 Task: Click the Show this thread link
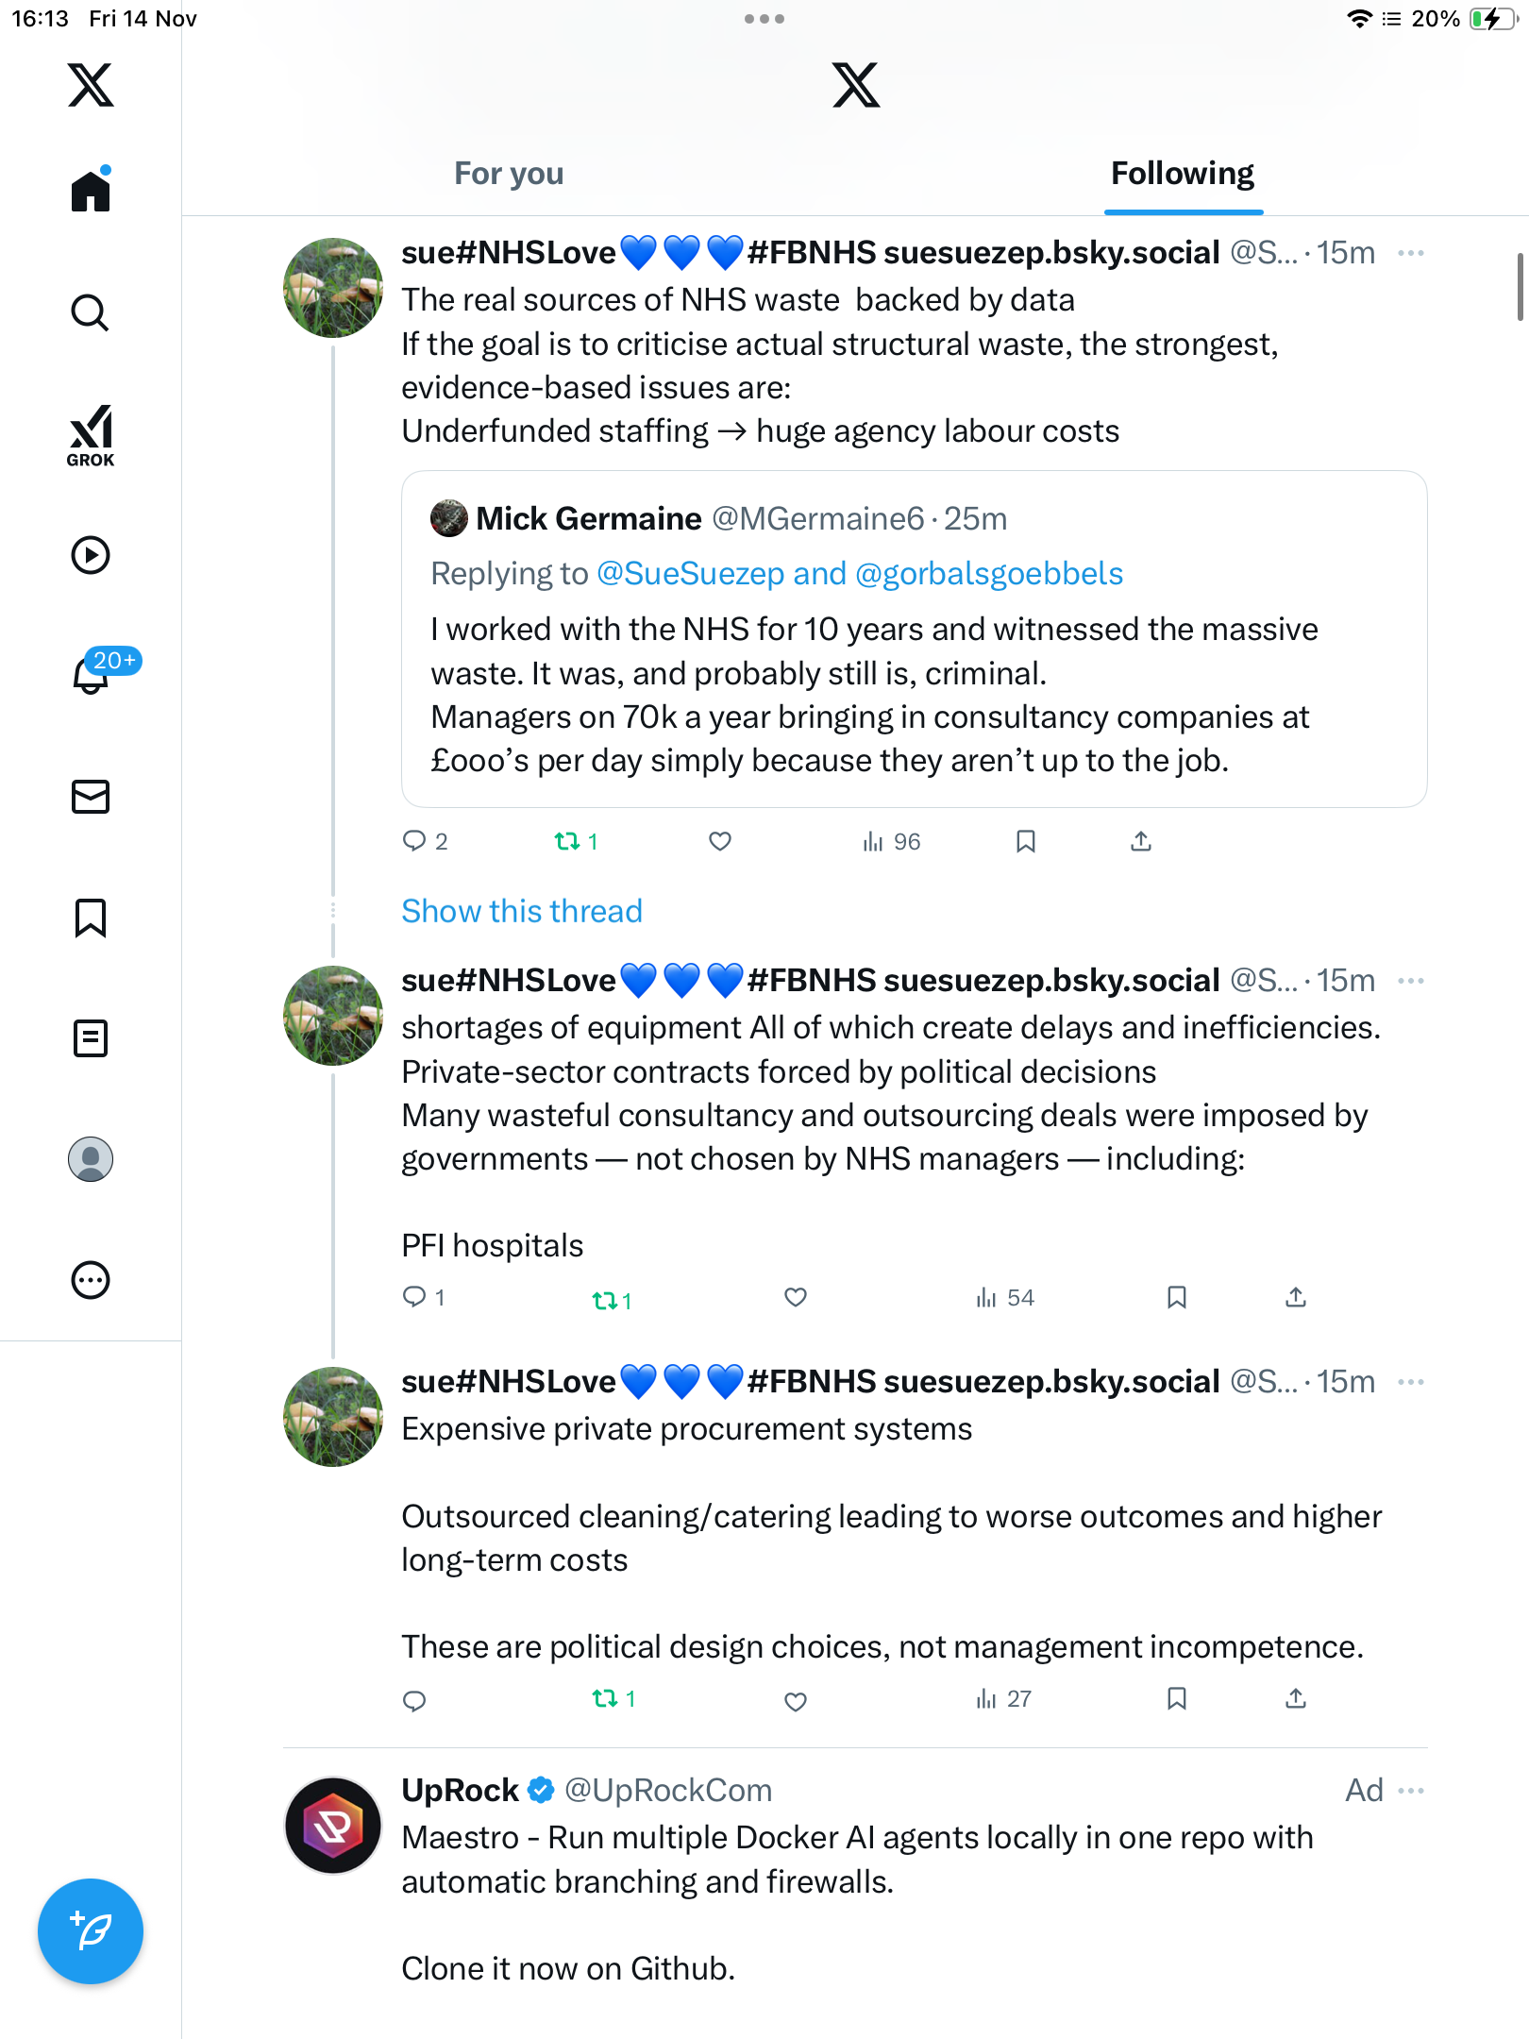pyautogui.click(x=521, y=911)
